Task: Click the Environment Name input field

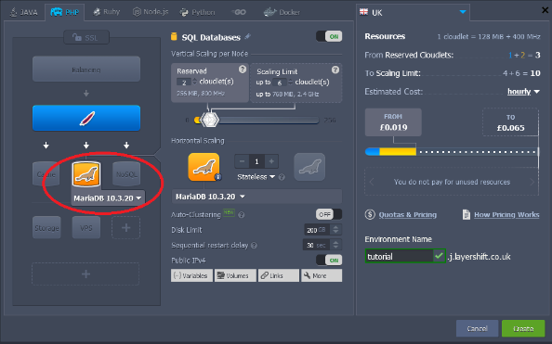Action: point(400,256)
